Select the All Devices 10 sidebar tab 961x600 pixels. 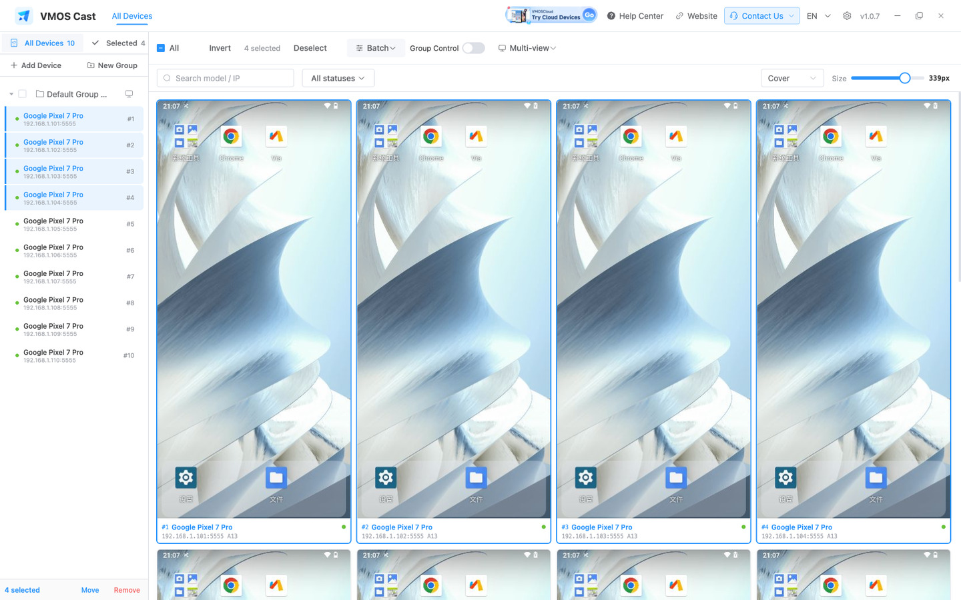tap(43, 43)
